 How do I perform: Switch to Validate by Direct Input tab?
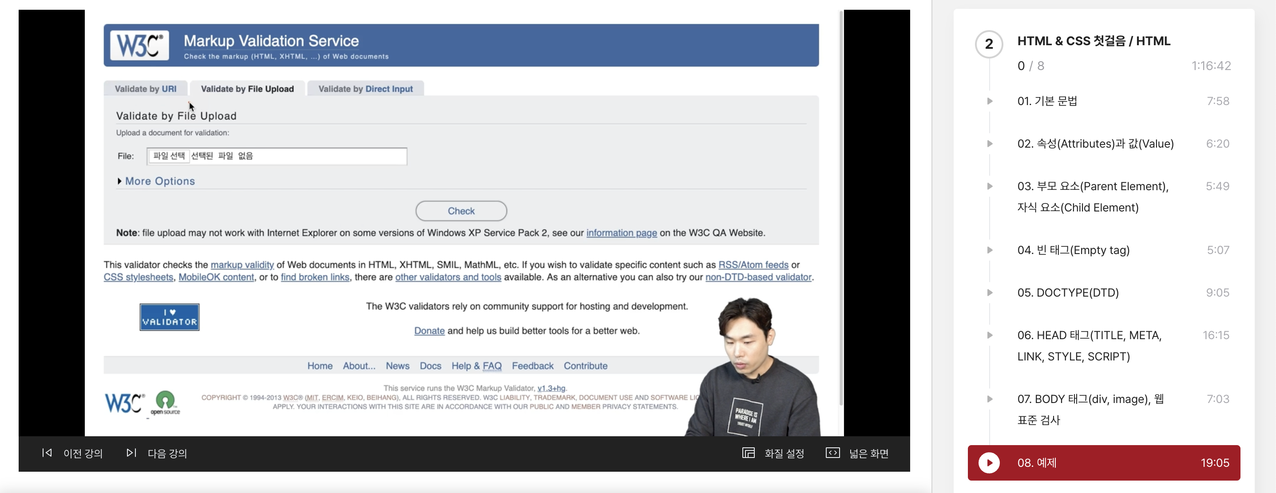pyautogui.click(x=365, y=89)
